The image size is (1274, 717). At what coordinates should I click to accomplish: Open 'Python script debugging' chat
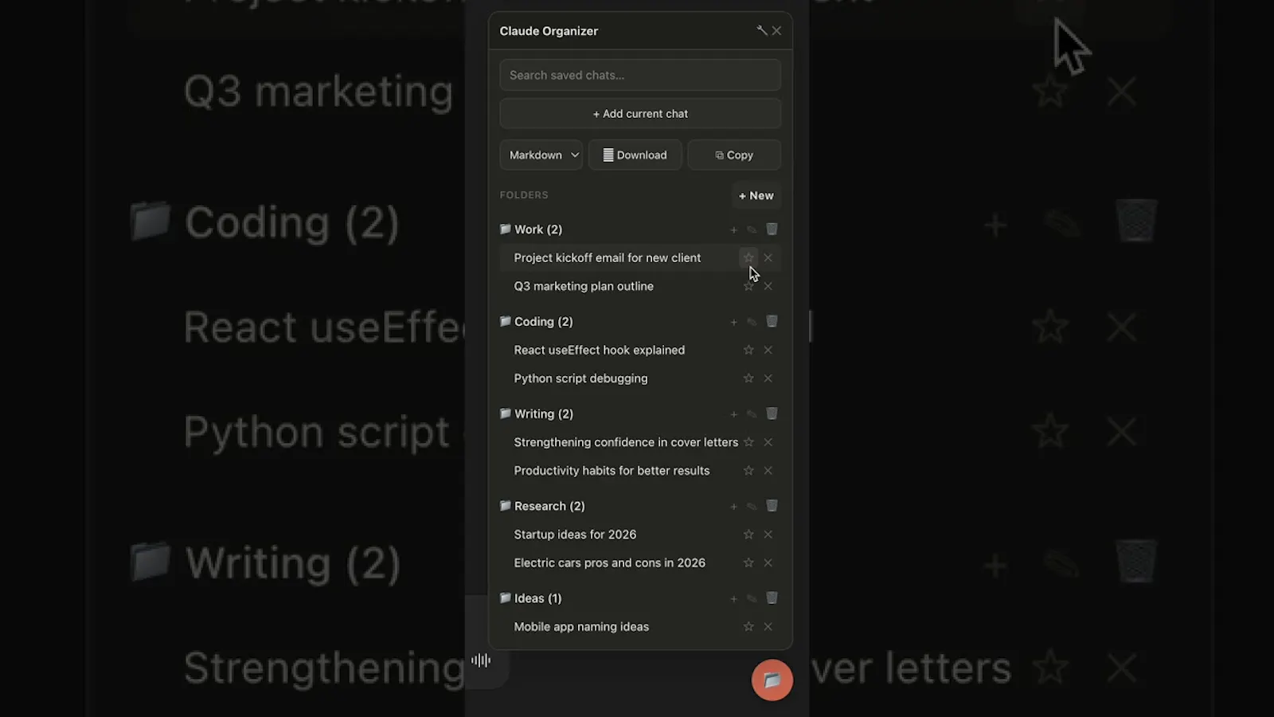[x=580, y=378]
